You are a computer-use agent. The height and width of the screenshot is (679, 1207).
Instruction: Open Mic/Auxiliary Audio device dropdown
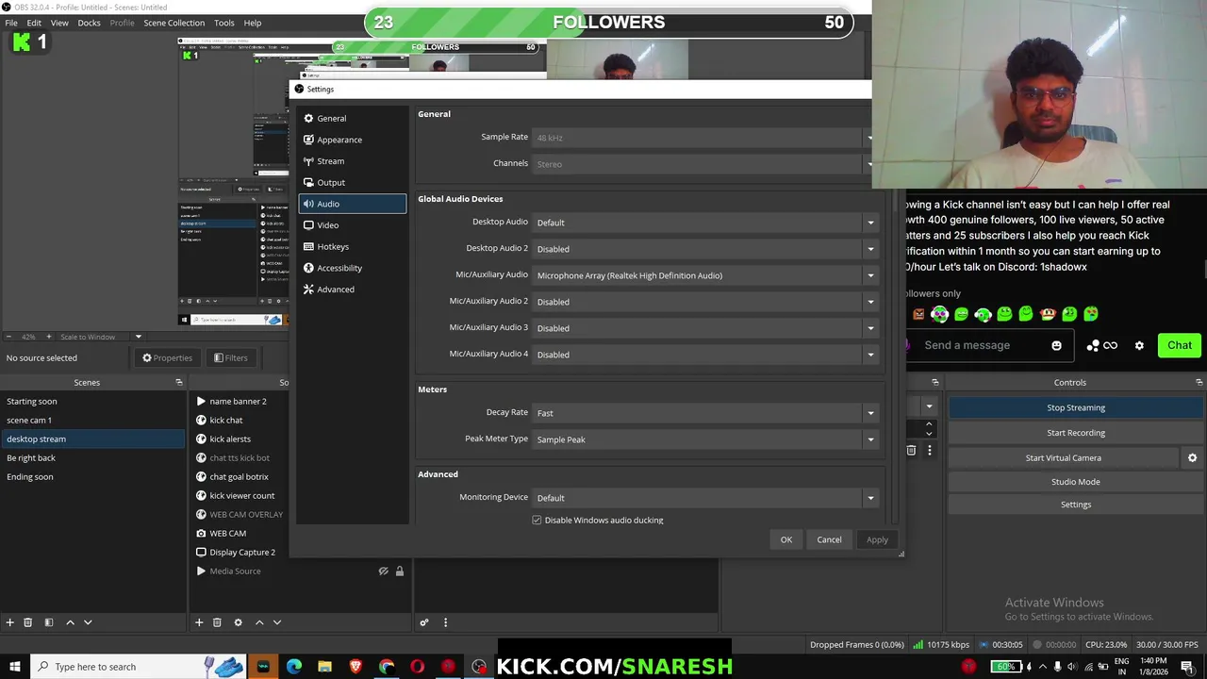[704, 275]
